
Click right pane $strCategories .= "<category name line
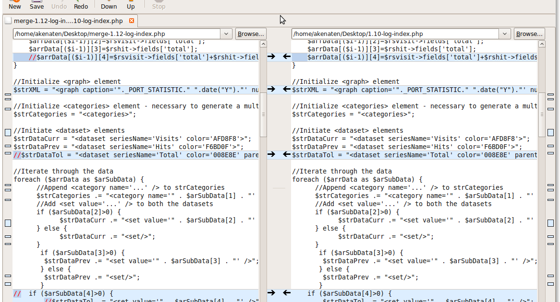coord(424,196)
